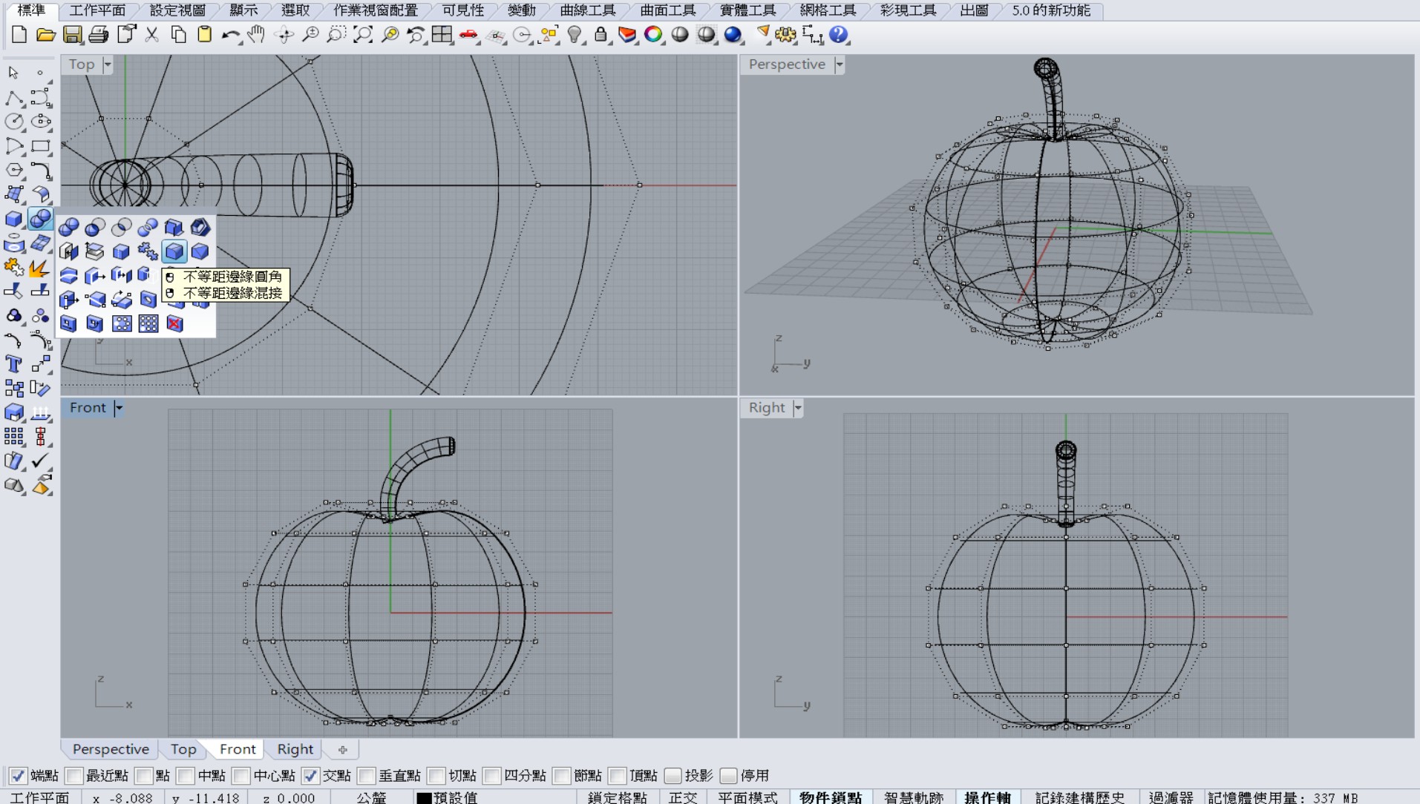Viewport: 1420px width, 804px height.
Task: Click the Save file icon
Action: pos(72,35)
